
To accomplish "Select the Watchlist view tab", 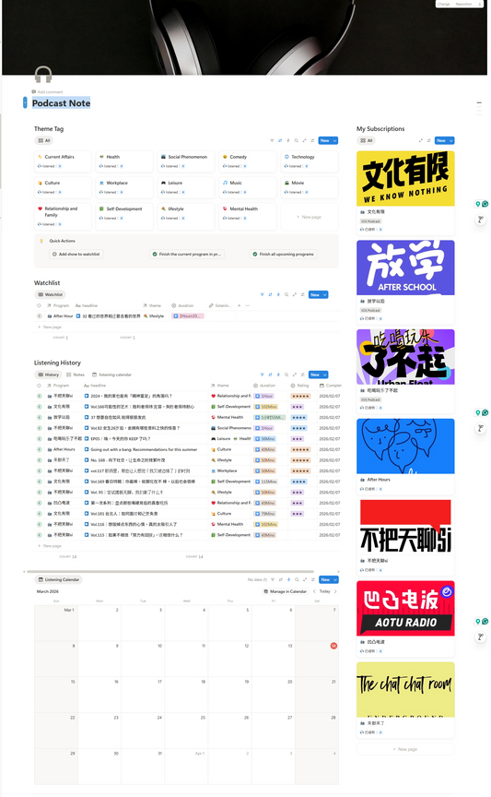I will pyautogui.click(x=51, y=295).
